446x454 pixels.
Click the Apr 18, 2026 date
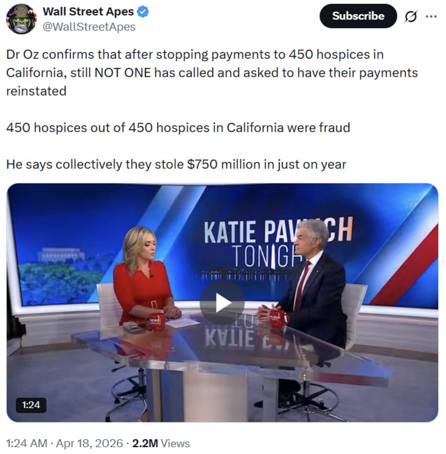tap(89, 443)
